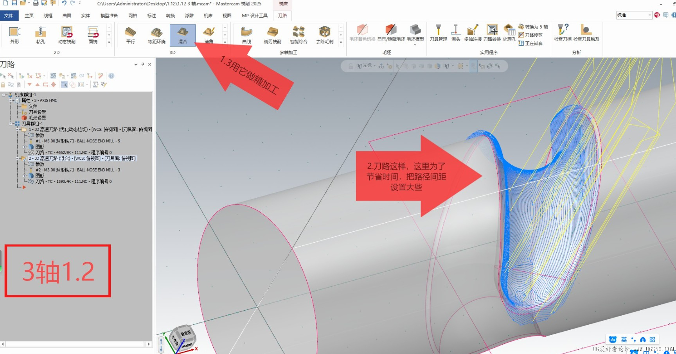Screen dimensions: 676x354
Task: Expand 图形 under operation 1
Action: (x=24, y=147)
